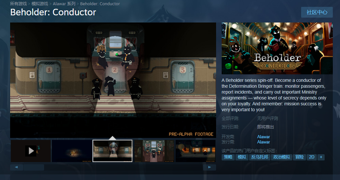Select the highlighted train door screenshot thumbnail

[x=112, y=151]
